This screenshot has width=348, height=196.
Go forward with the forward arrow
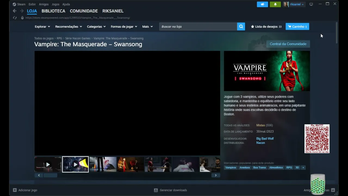pos(22,11)
